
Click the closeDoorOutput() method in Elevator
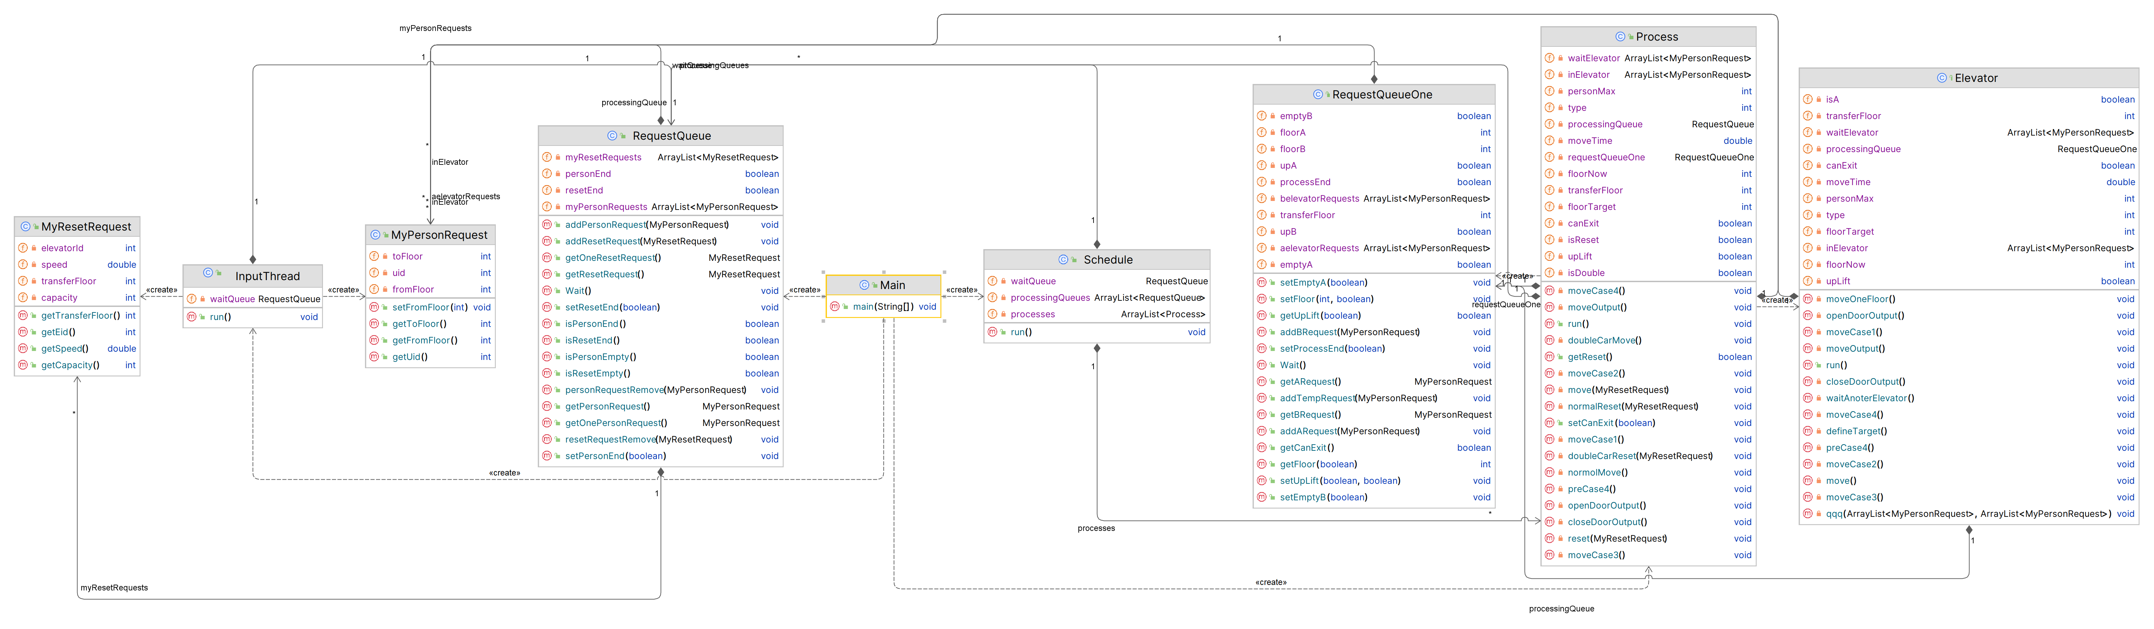1969,382
